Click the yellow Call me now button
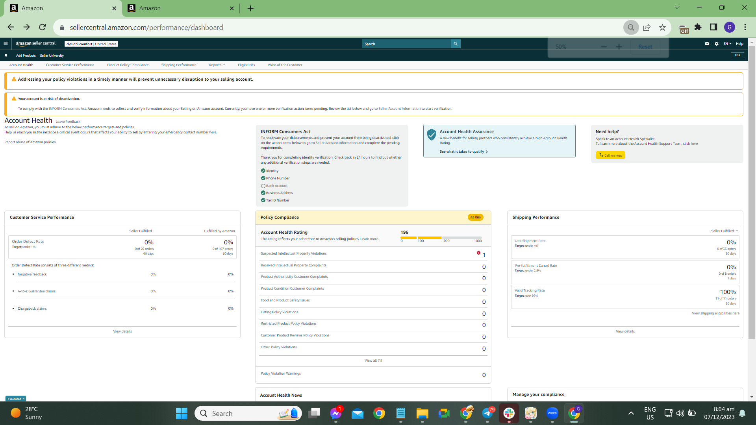 pyautogui.click(x=610, y=155)
